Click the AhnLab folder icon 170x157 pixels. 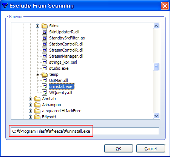coord(37,99)
